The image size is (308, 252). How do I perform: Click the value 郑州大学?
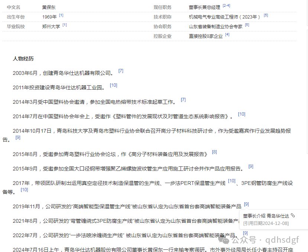coord(51,27)
